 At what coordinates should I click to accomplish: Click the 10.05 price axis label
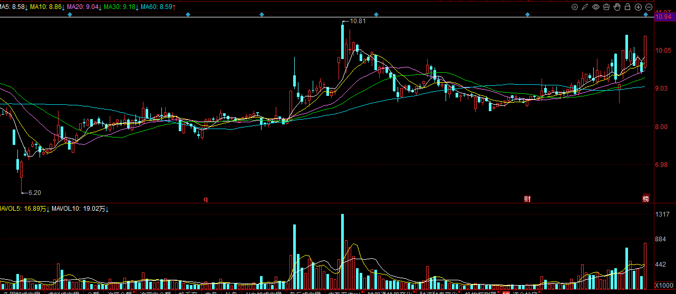(662, 51)
